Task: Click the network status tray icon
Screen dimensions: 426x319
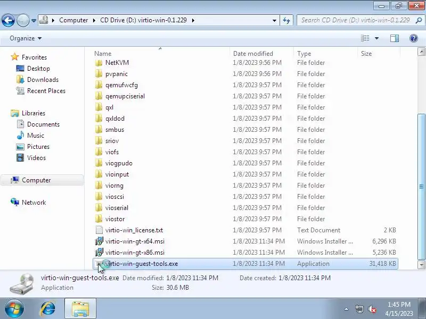Action: 359,309
